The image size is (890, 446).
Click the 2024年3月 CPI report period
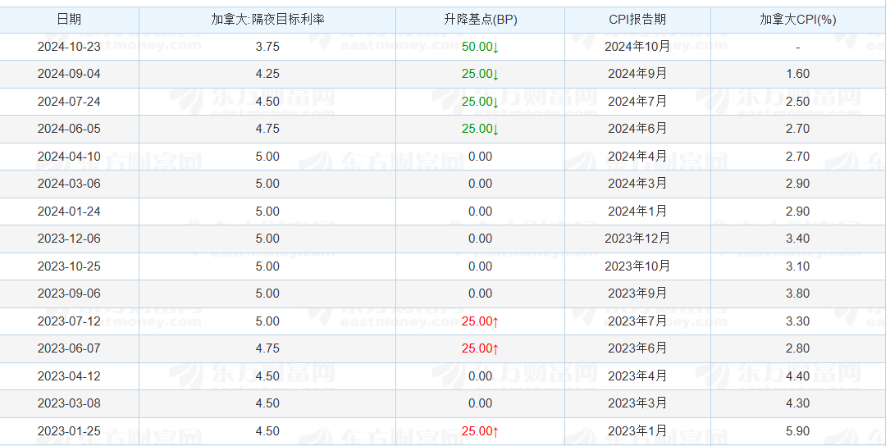tap(637, 184)
